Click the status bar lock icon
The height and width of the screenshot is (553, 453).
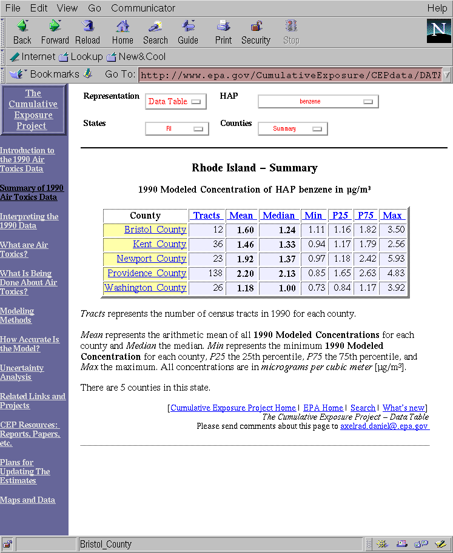8,544
